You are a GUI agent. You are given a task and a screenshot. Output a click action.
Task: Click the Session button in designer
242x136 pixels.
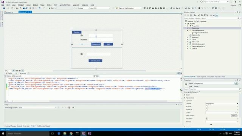[x=77, y=32]
